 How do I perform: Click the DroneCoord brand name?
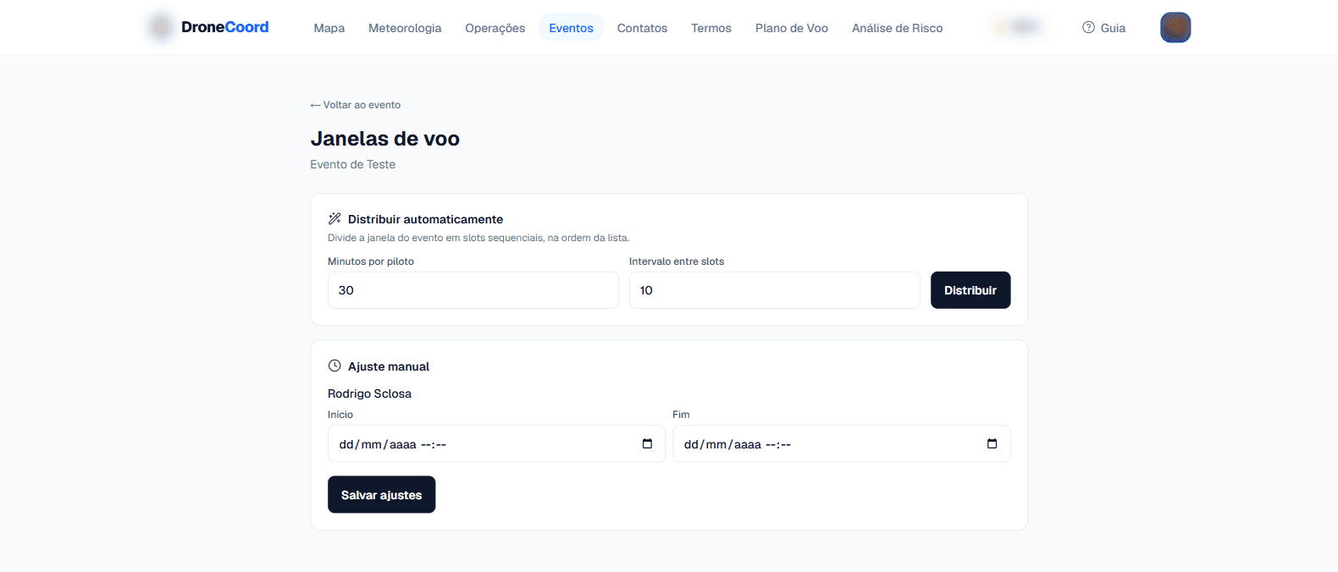pyautogui.click(x=224, y=27)
